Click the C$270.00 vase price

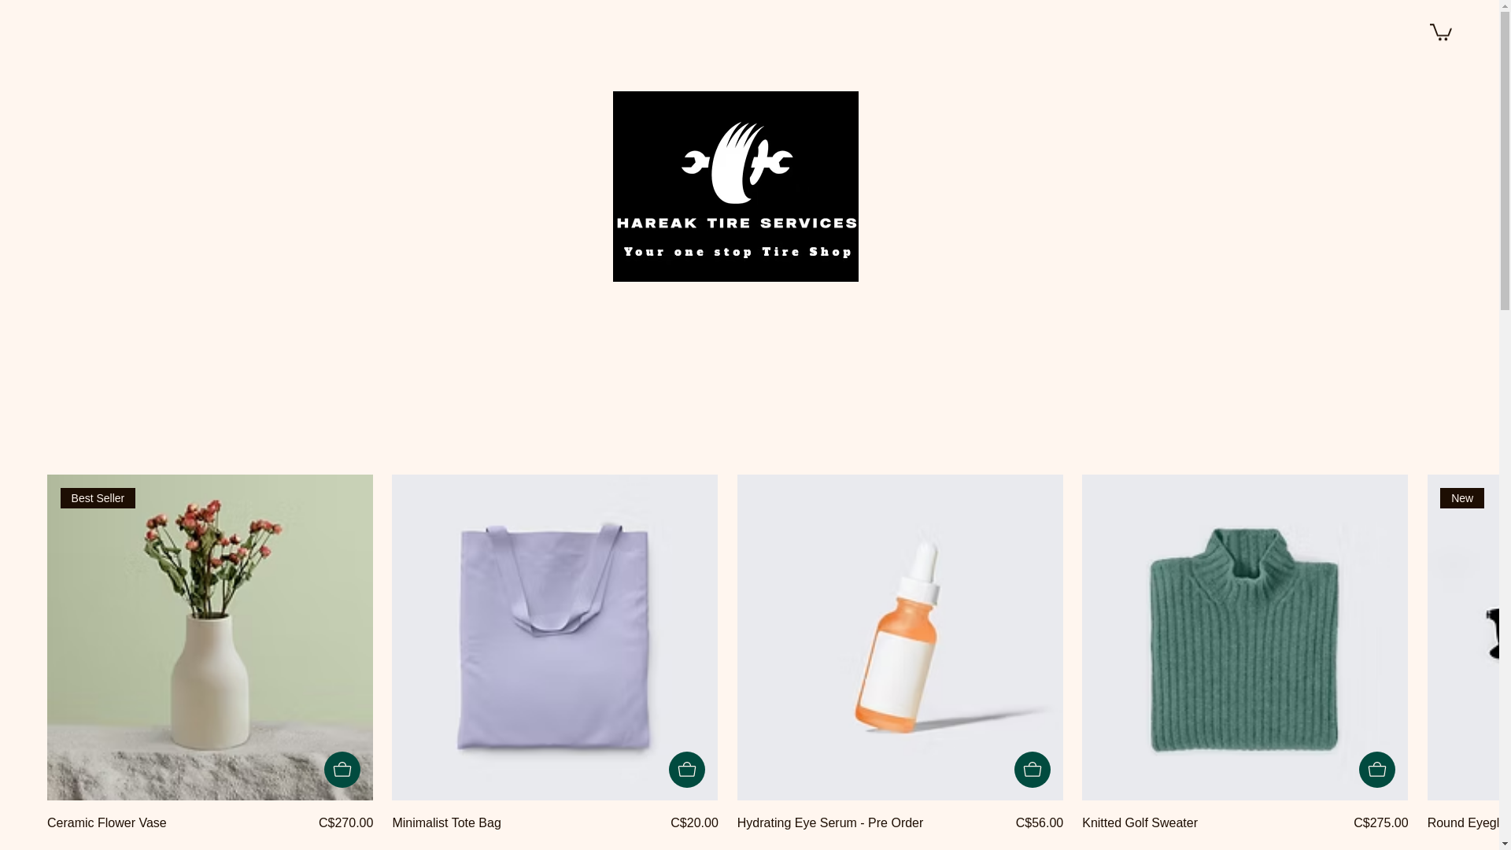coord(345,823)
